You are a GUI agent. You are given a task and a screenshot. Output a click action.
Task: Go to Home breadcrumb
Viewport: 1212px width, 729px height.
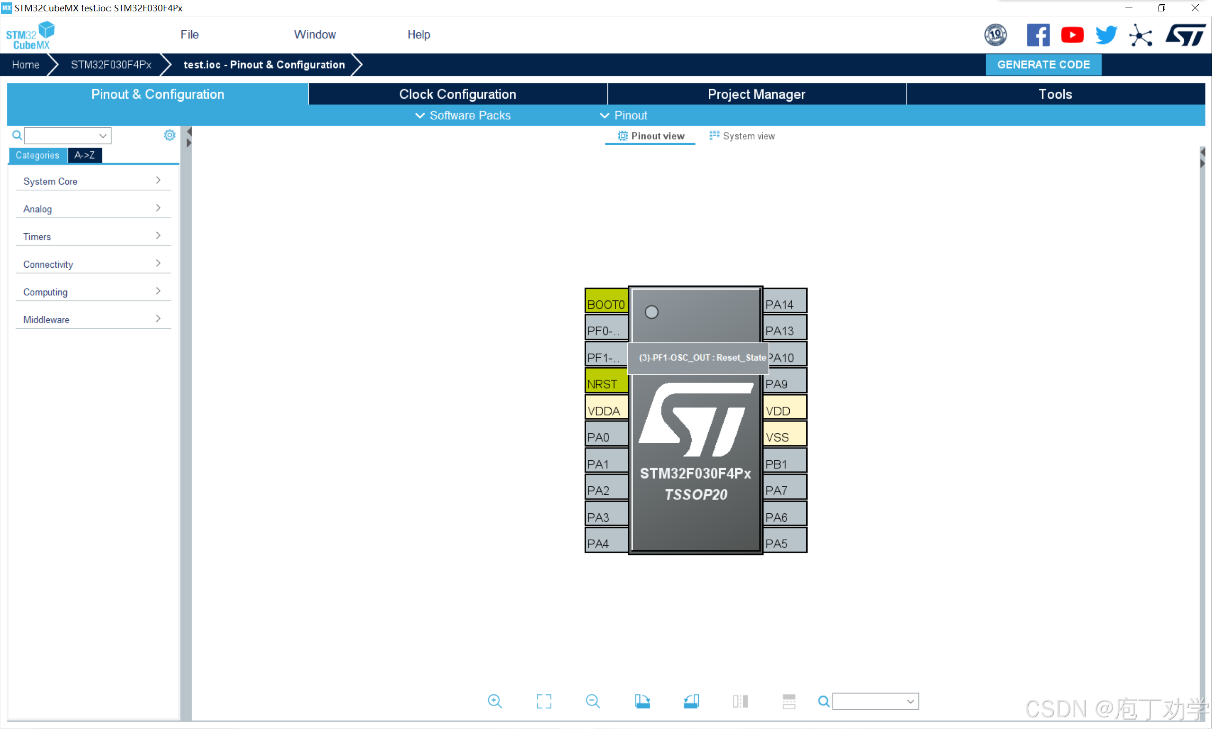pos(26,64)
